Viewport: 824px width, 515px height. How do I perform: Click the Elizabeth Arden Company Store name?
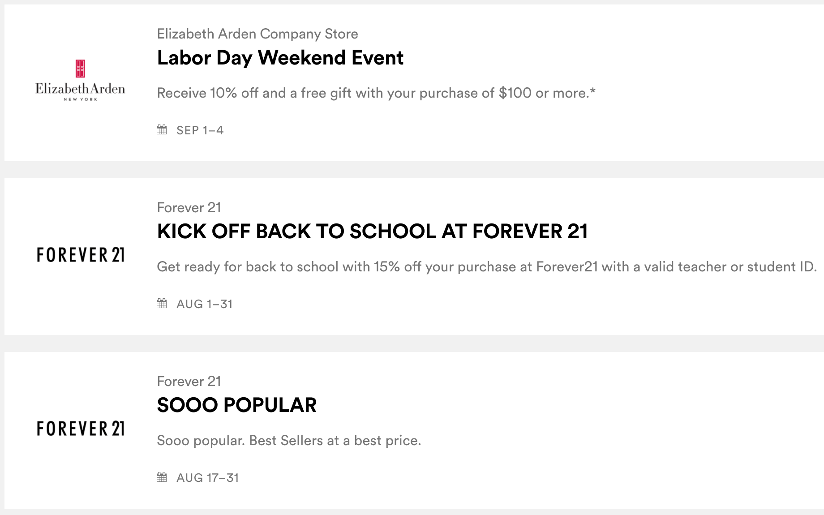[257, 34]
